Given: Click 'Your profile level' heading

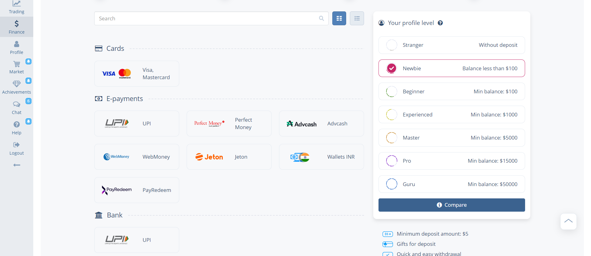Looking at the screenshot, I should 411,23.
